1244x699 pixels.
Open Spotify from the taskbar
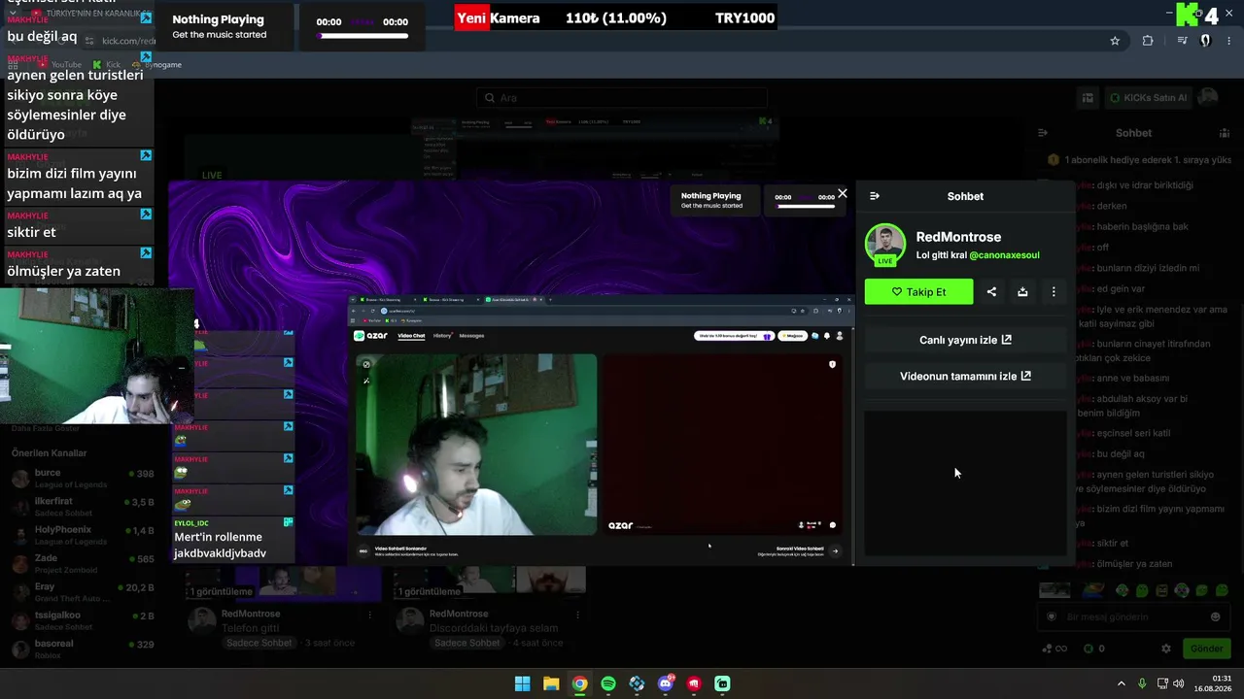coord(608,683)
